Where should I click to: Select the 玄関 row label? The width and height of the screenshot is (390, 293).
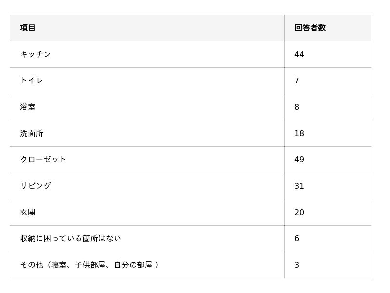pyautogui.click(x=28, y=212)
